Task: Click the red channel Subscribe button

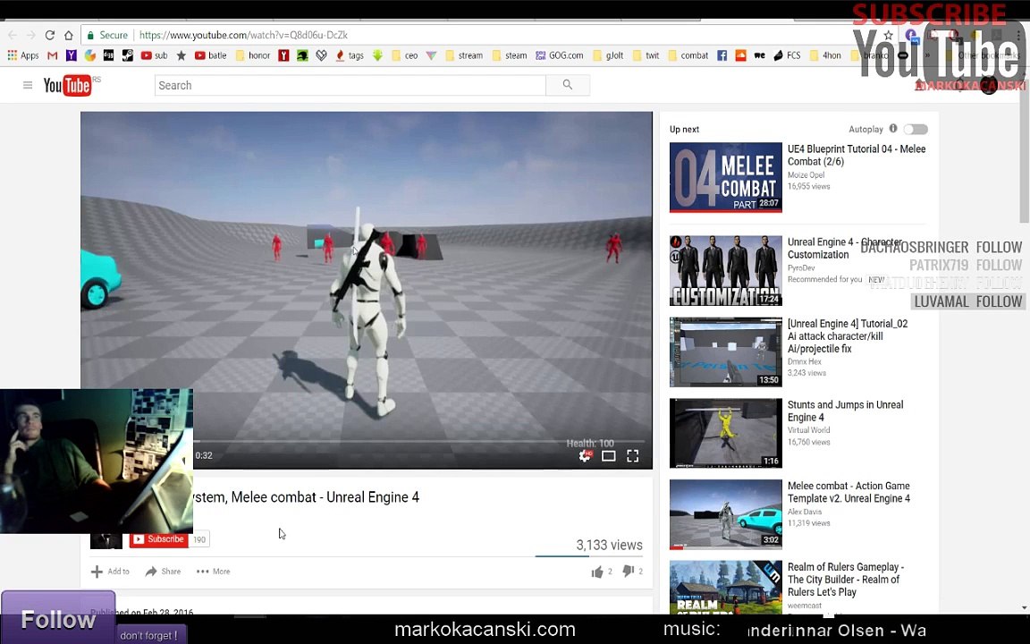Action: click(x=159, y=539)
